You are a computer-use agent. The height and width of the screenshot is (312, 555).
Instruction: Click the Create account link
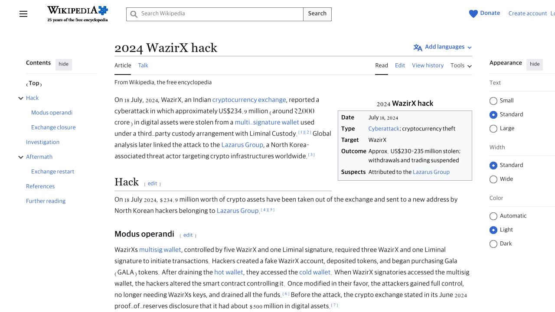coord(528,13)
